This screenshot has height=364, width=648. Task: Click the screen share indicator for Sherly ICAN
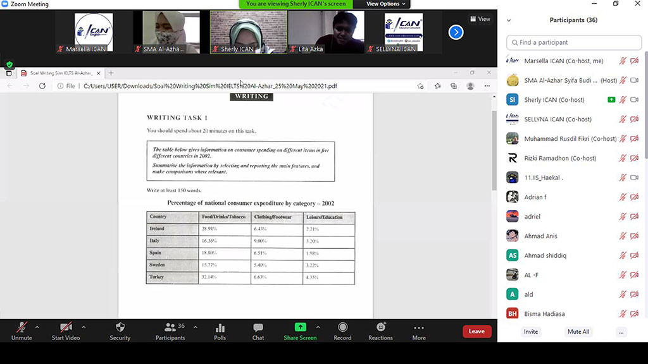[x=611, y=100]
